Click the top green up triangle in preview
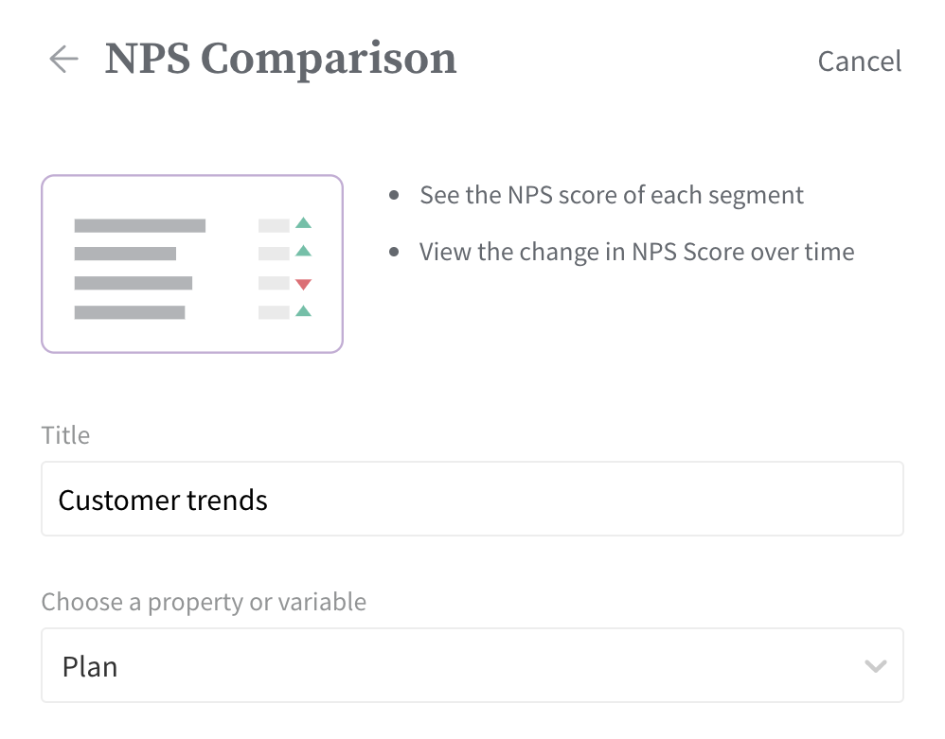945x739 pixels. (x=303, y=224)
